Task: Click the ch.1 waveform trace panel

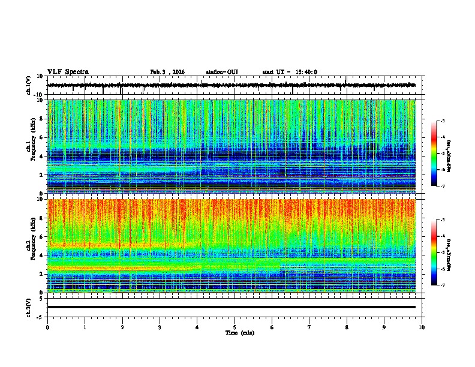Action: (x=235, y=85)
